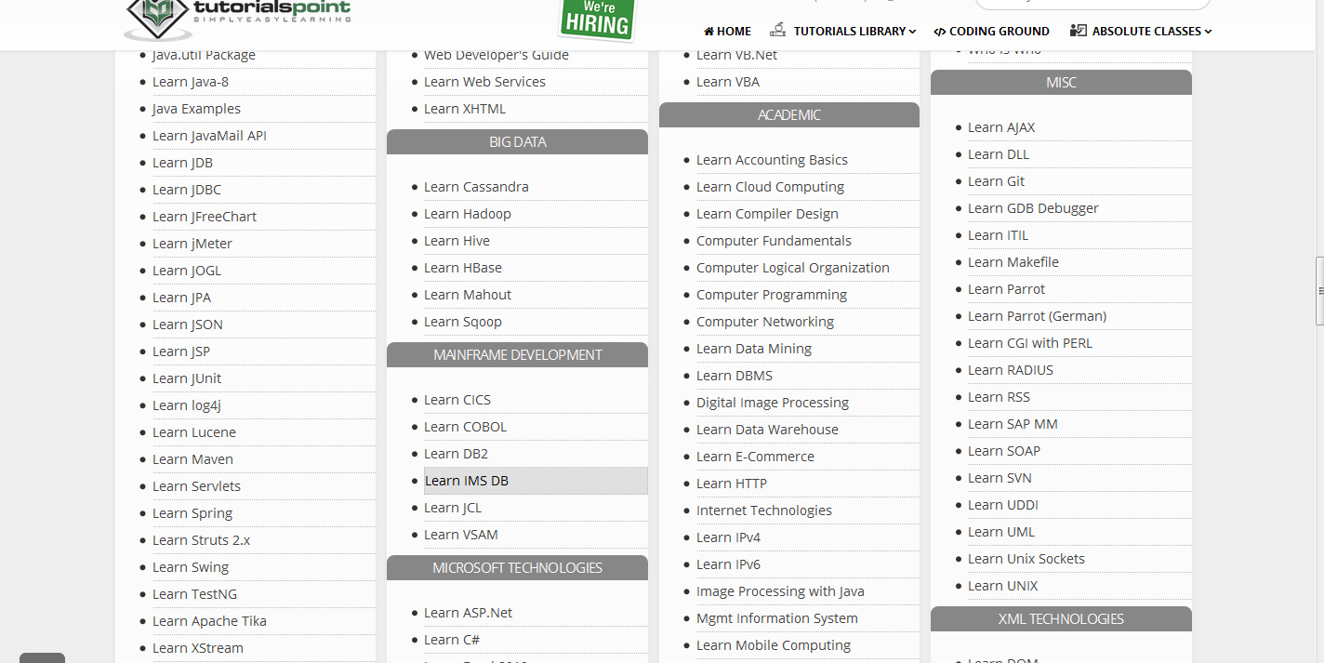
Task: Open Learn C# link
Action: 452,640
